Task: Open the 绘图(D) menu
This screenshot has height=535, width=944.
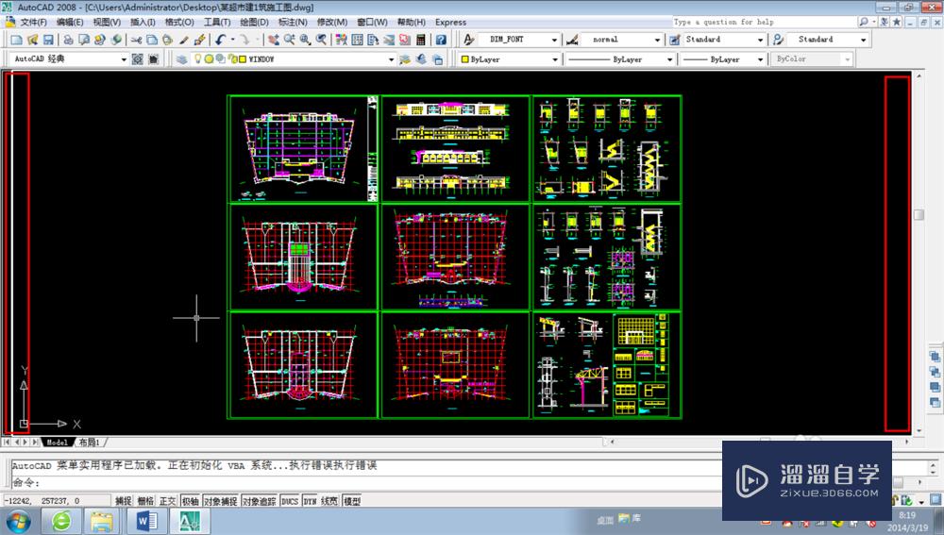Action: click(x=254, y=22)
